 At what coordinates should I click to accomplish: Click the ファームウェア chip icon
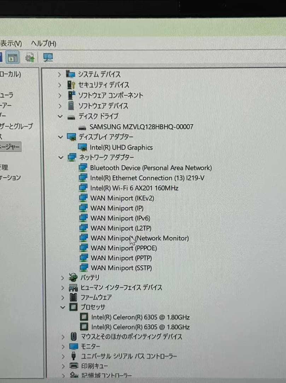[73, 297]
